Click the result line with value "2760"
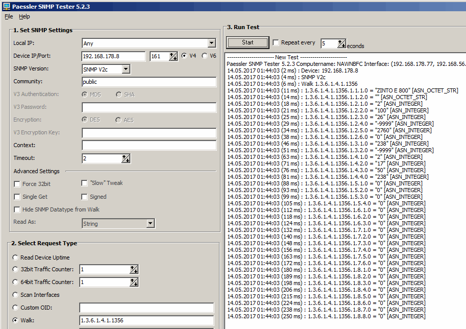 pyautogui.click(x=329, y=130)
